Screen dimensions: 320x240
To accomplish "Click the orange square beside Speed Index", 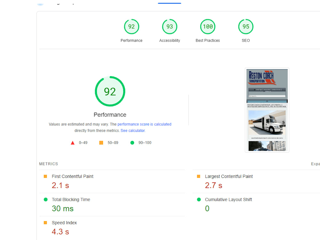I will (x=45, y=223).
